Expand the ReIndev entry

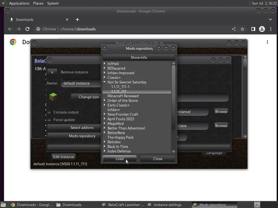click(105, 141)
